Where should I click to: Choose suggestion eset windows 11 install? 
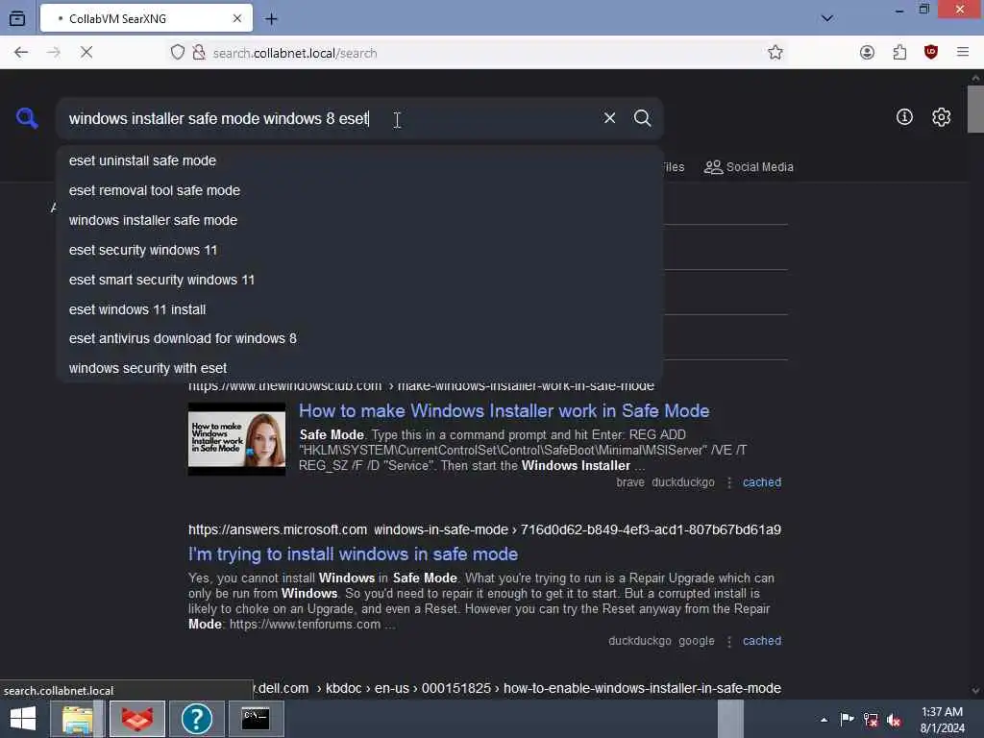click(359, 309)
